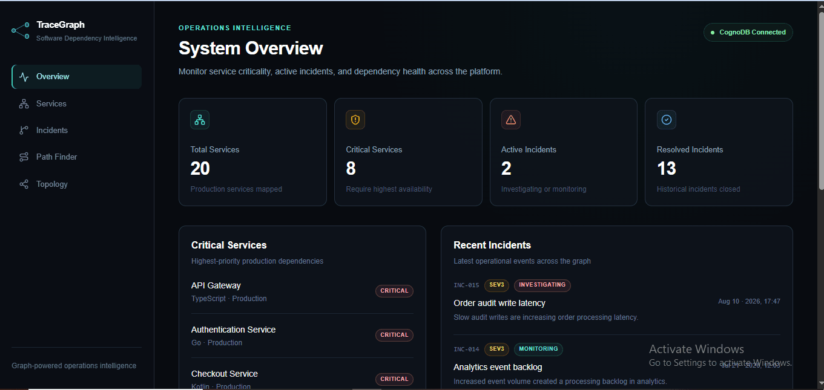Click the INC-015 incident ID
This screenshot has height=390, width=824.
466,285
